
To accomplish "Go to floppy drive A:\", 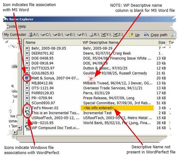I will point(34,35).
